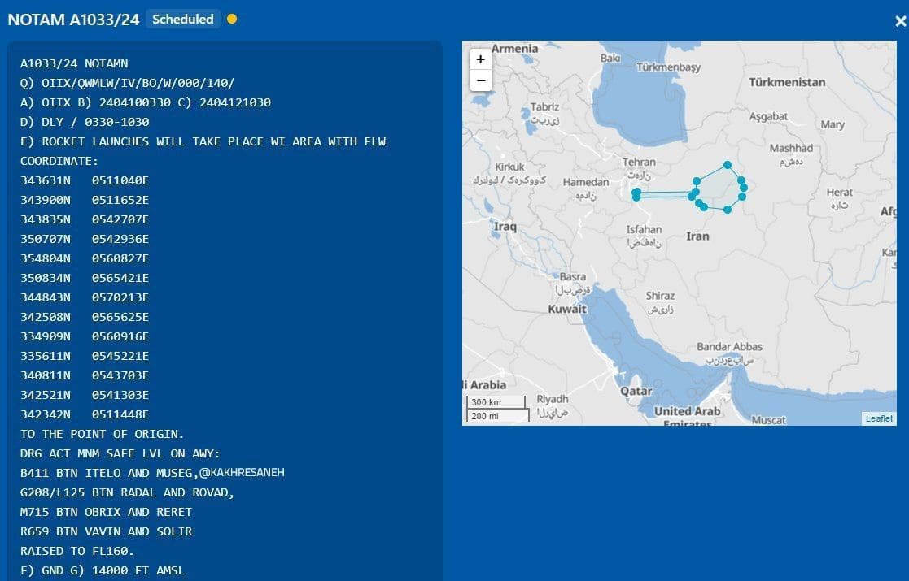Select the coordinate row 342508N 0565625E
This screenshot has width=909, height=581.
85,317
